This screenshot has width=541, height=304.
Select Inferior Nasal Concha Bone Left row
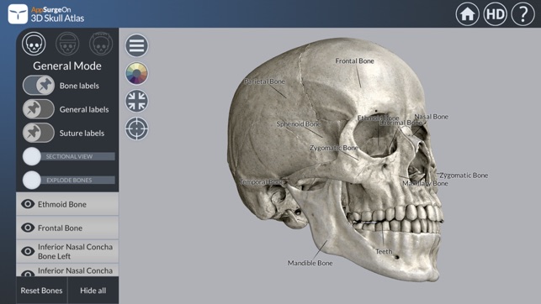pos(67,252)
